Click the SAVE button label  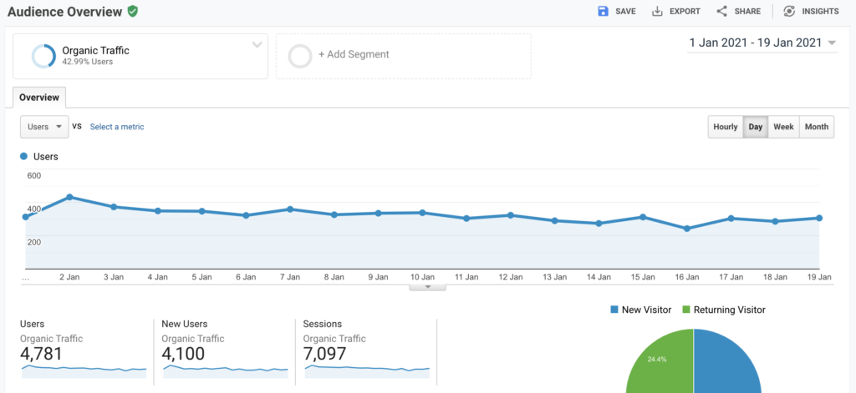point(625,12)
